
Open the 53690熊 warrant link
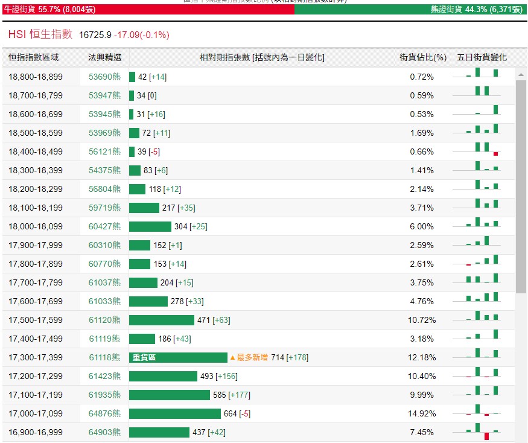click(x=104, y=77)
